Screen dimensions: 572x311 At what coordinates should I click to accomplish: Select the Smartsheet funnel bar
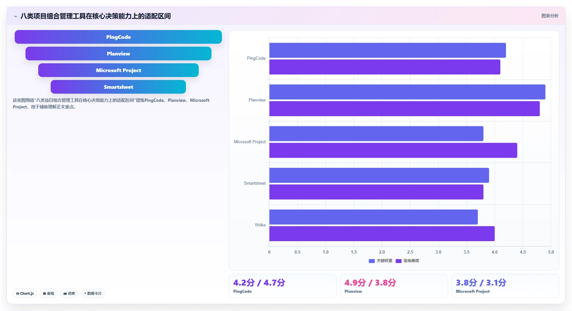coord(118,87)
